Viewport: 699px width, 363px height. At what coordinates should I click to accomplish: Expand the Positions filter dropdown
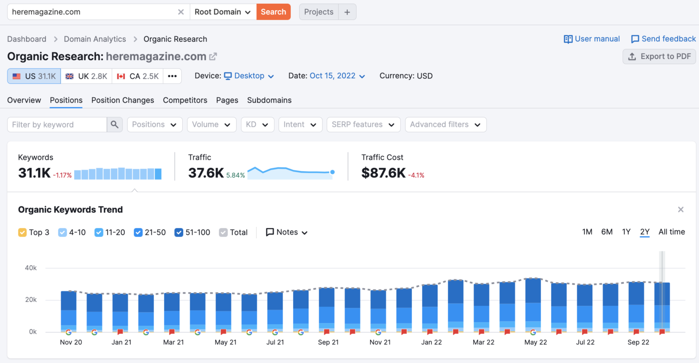pos(155,124)
